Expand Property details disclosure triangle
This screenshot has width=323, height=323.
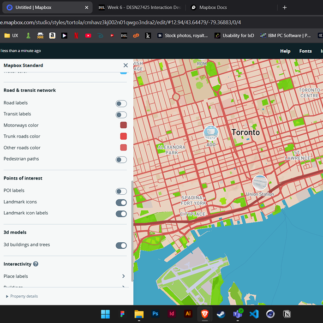tap(7, 296)
